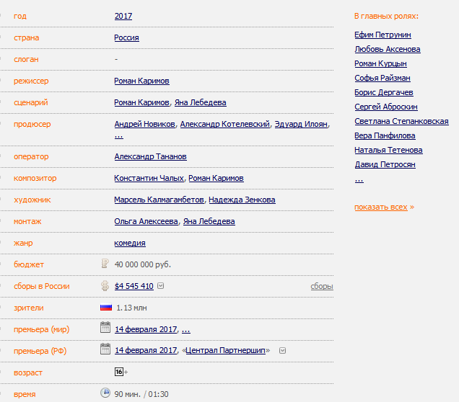
Task: Click the ruble icon beside the budget
Action: pos(105,264)
